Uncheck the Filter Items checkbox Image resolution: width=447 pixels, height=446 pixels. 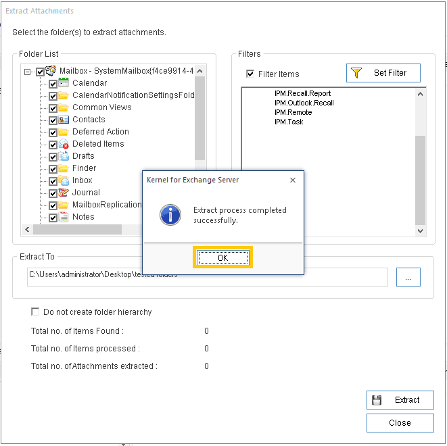pyautogui.click(x=250, y=74)
